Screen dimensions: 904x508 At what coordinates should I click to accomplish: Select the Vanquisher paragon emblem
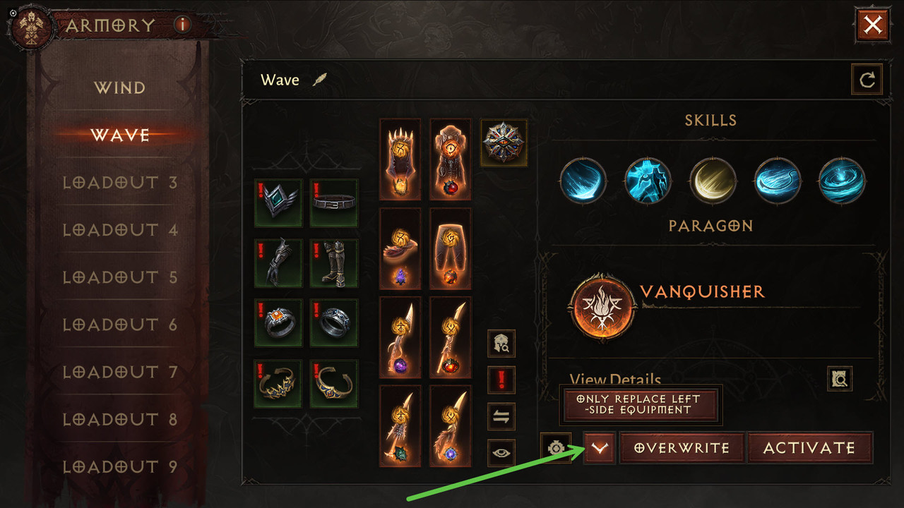tap(602, 308)
